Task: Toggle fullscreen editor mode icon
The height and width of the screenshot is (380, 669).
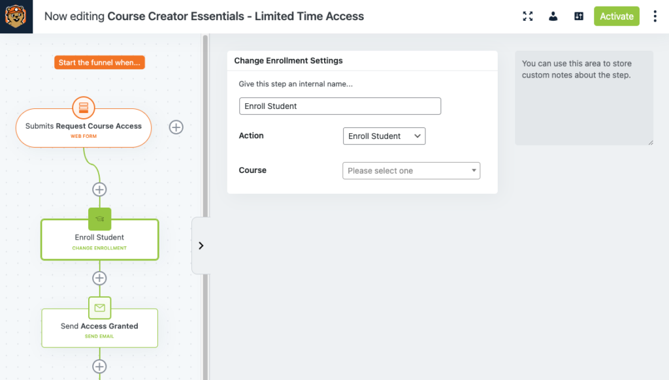Action: [x=528, y=16]
